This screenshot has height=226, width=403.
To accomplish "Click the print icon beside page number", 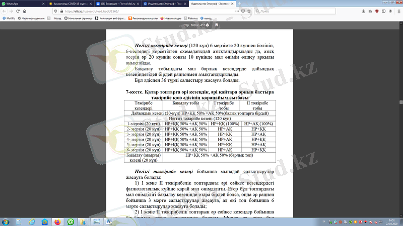I will coord(208,25).
